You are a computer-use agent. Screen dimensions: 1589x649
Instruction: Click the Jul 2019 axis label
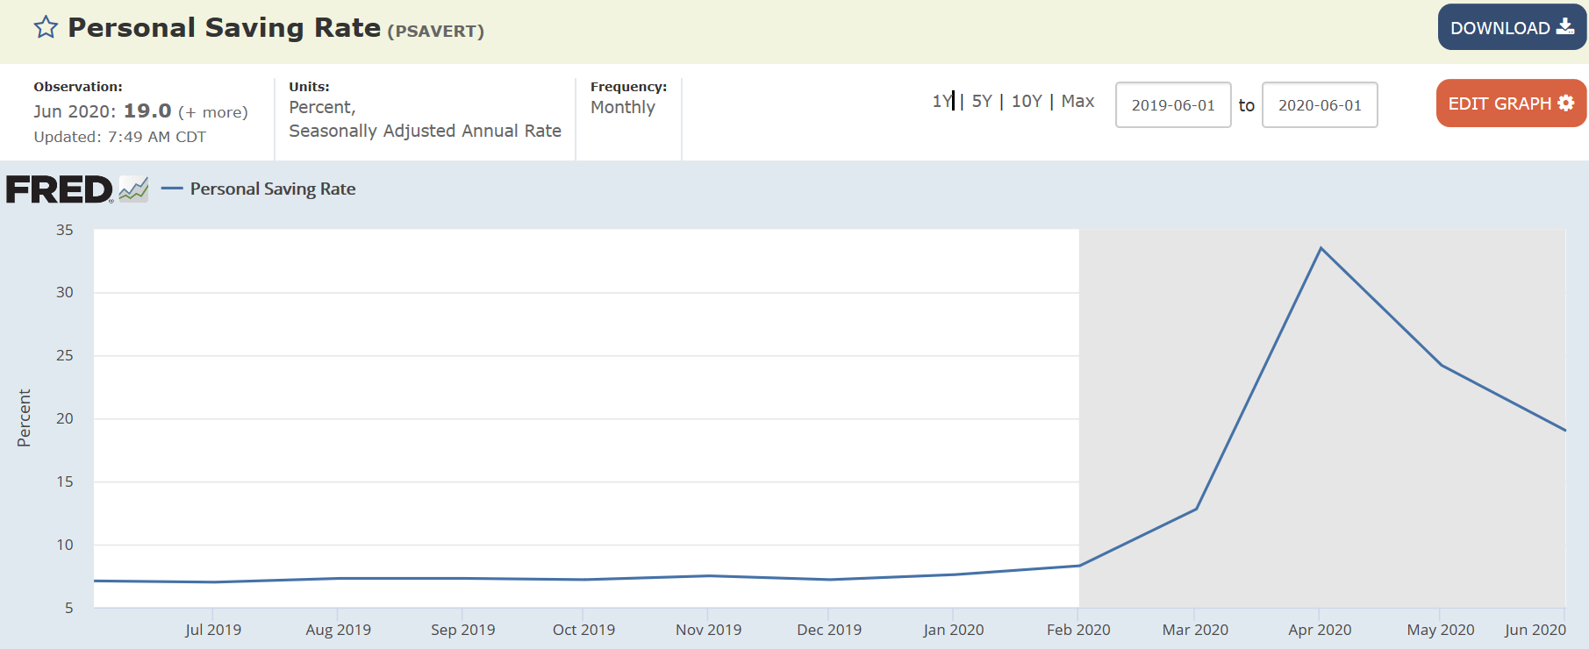[x=213, y=630]
